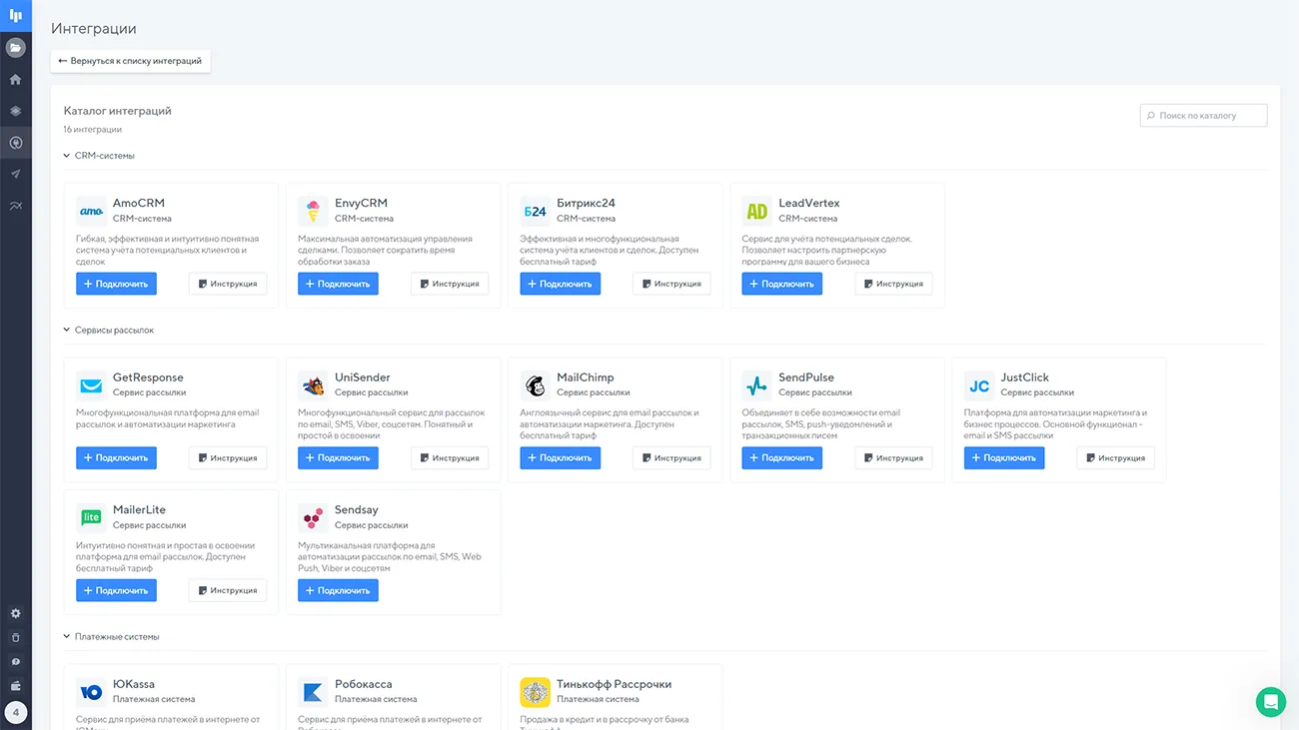The width and height of the screenshot is (1299, 730).
Task: Collapse the Платежные системы section
Action: click(111, 636)
